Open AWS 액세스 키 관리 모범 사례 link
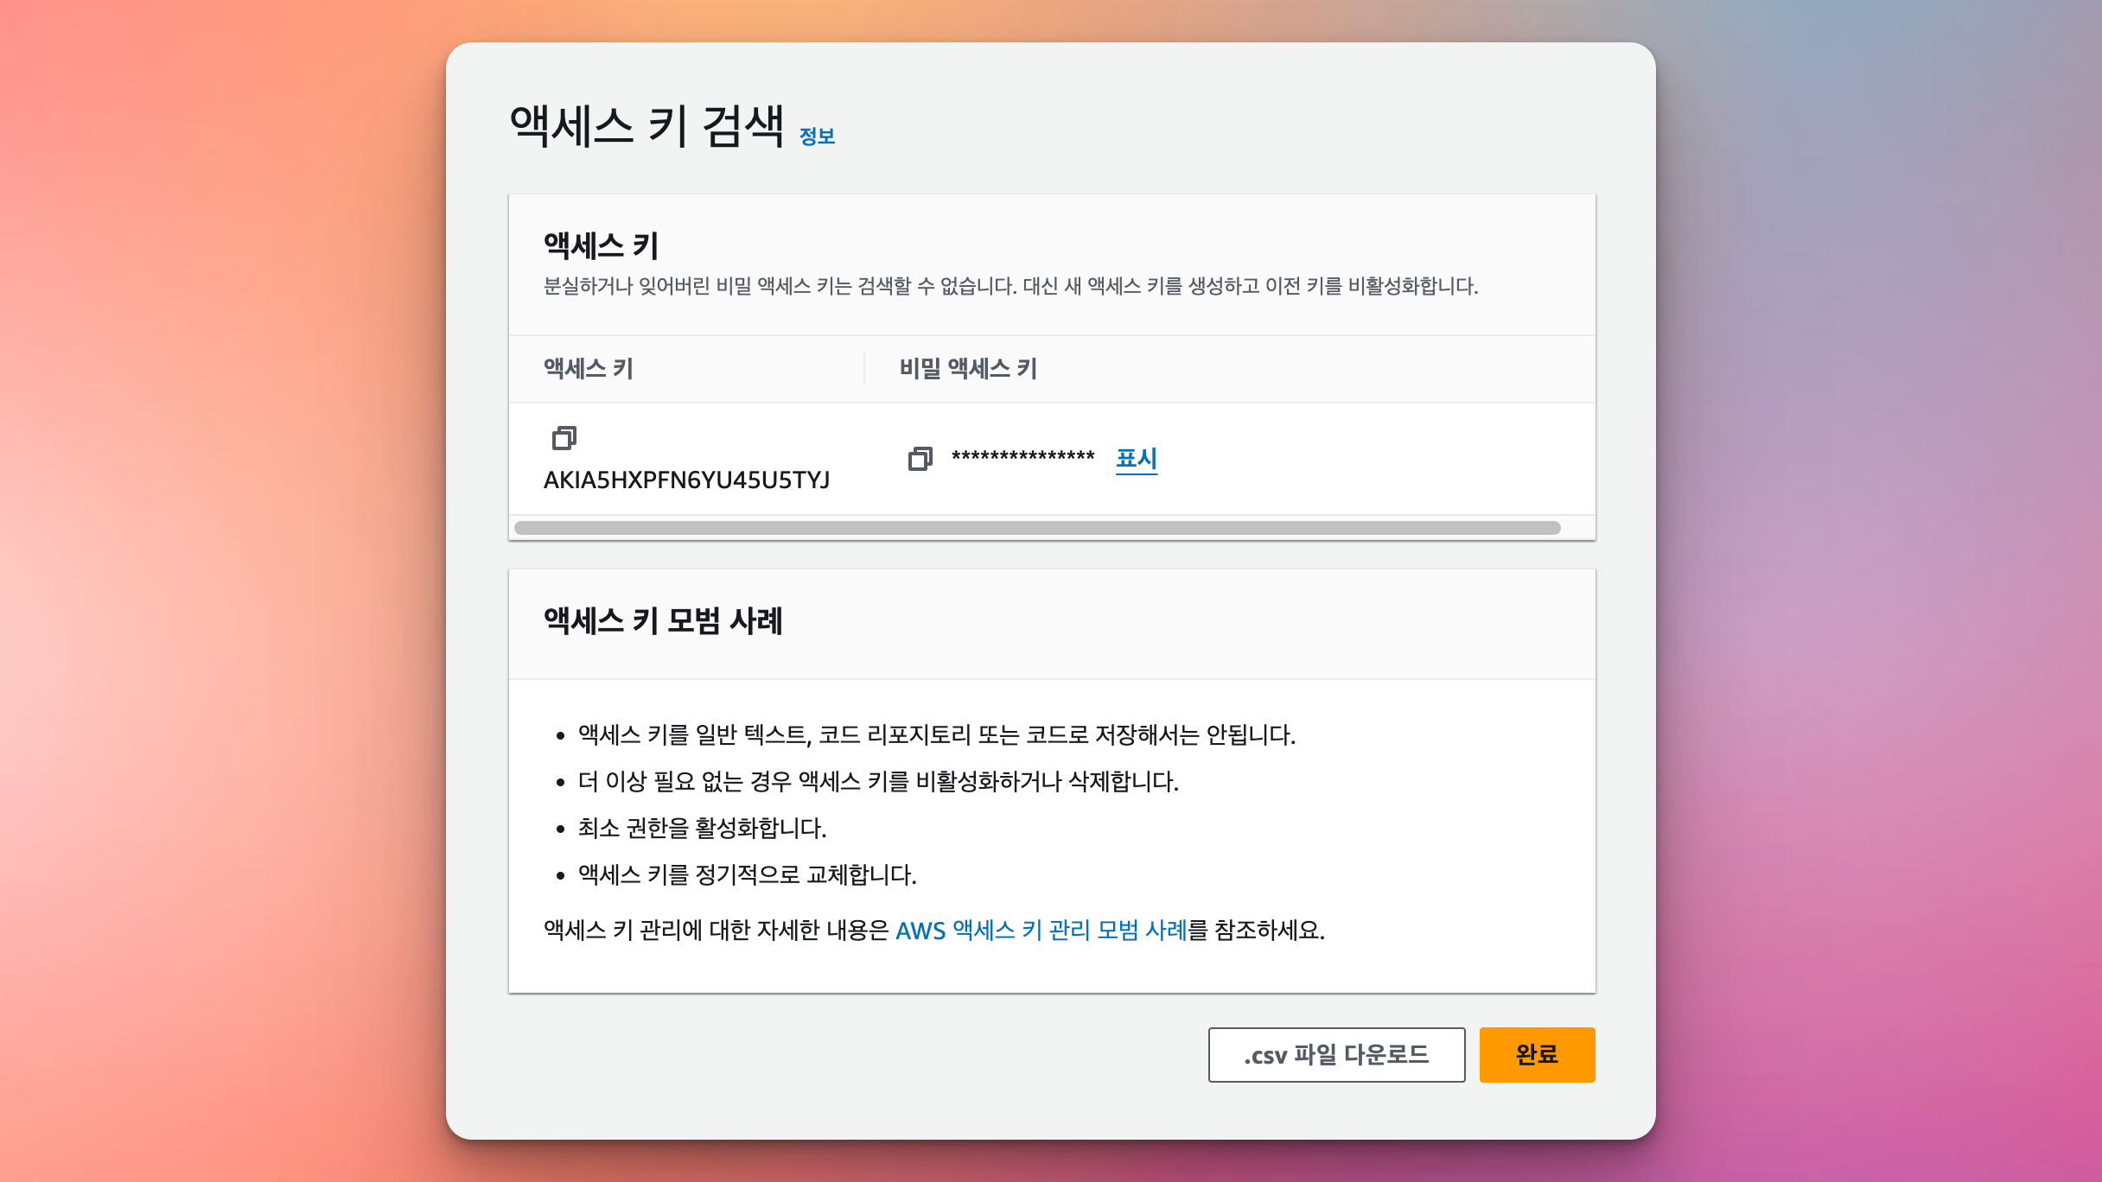This screenshot has width=2102, height=1182. 1041,931
